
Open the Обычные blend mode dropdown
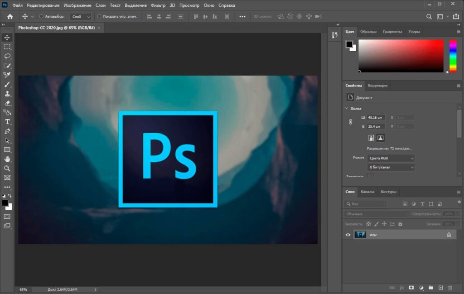[x=377, y=214]
